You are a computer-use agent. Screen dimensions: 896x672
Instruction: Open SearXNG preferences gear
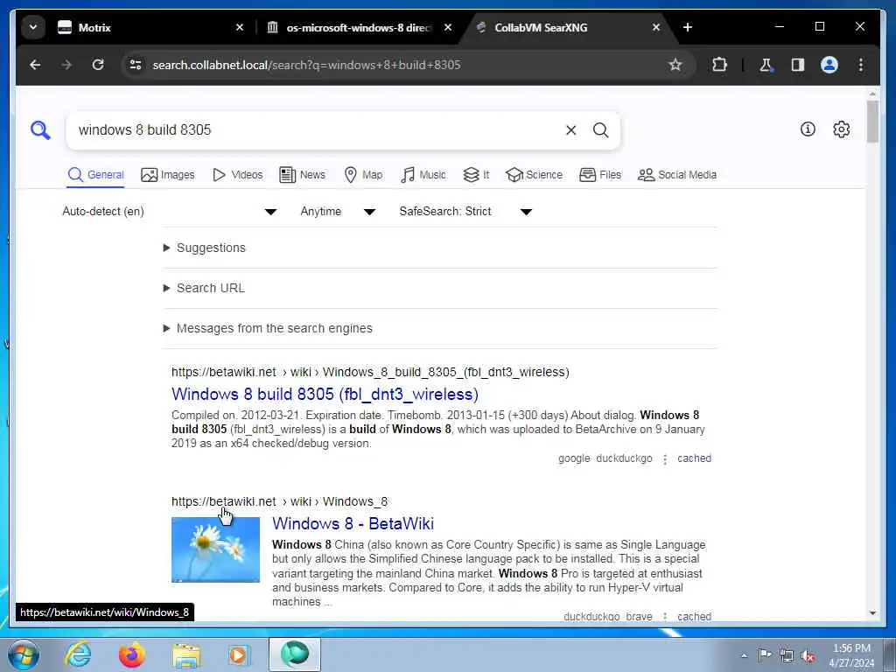841,129
